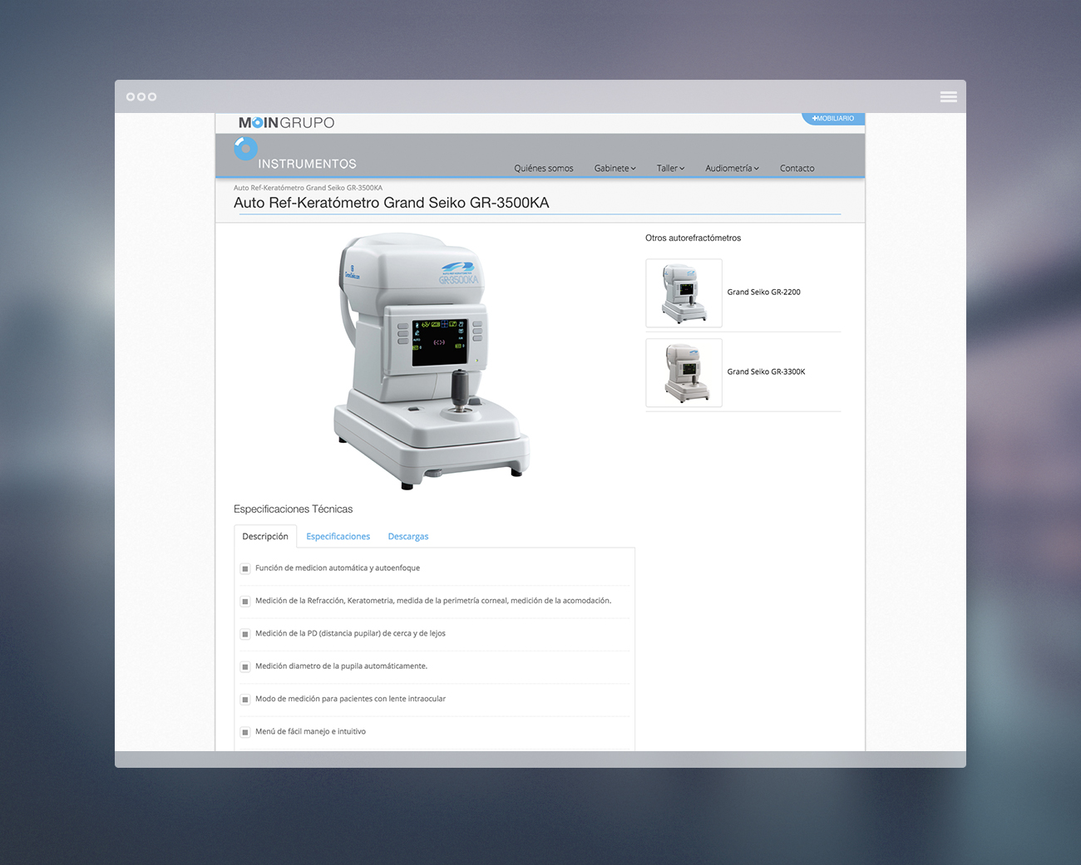Click the text 'Modo de medición para pacientes con lente intraocular'
1081x865 pixels.
[x=350, y=700]
